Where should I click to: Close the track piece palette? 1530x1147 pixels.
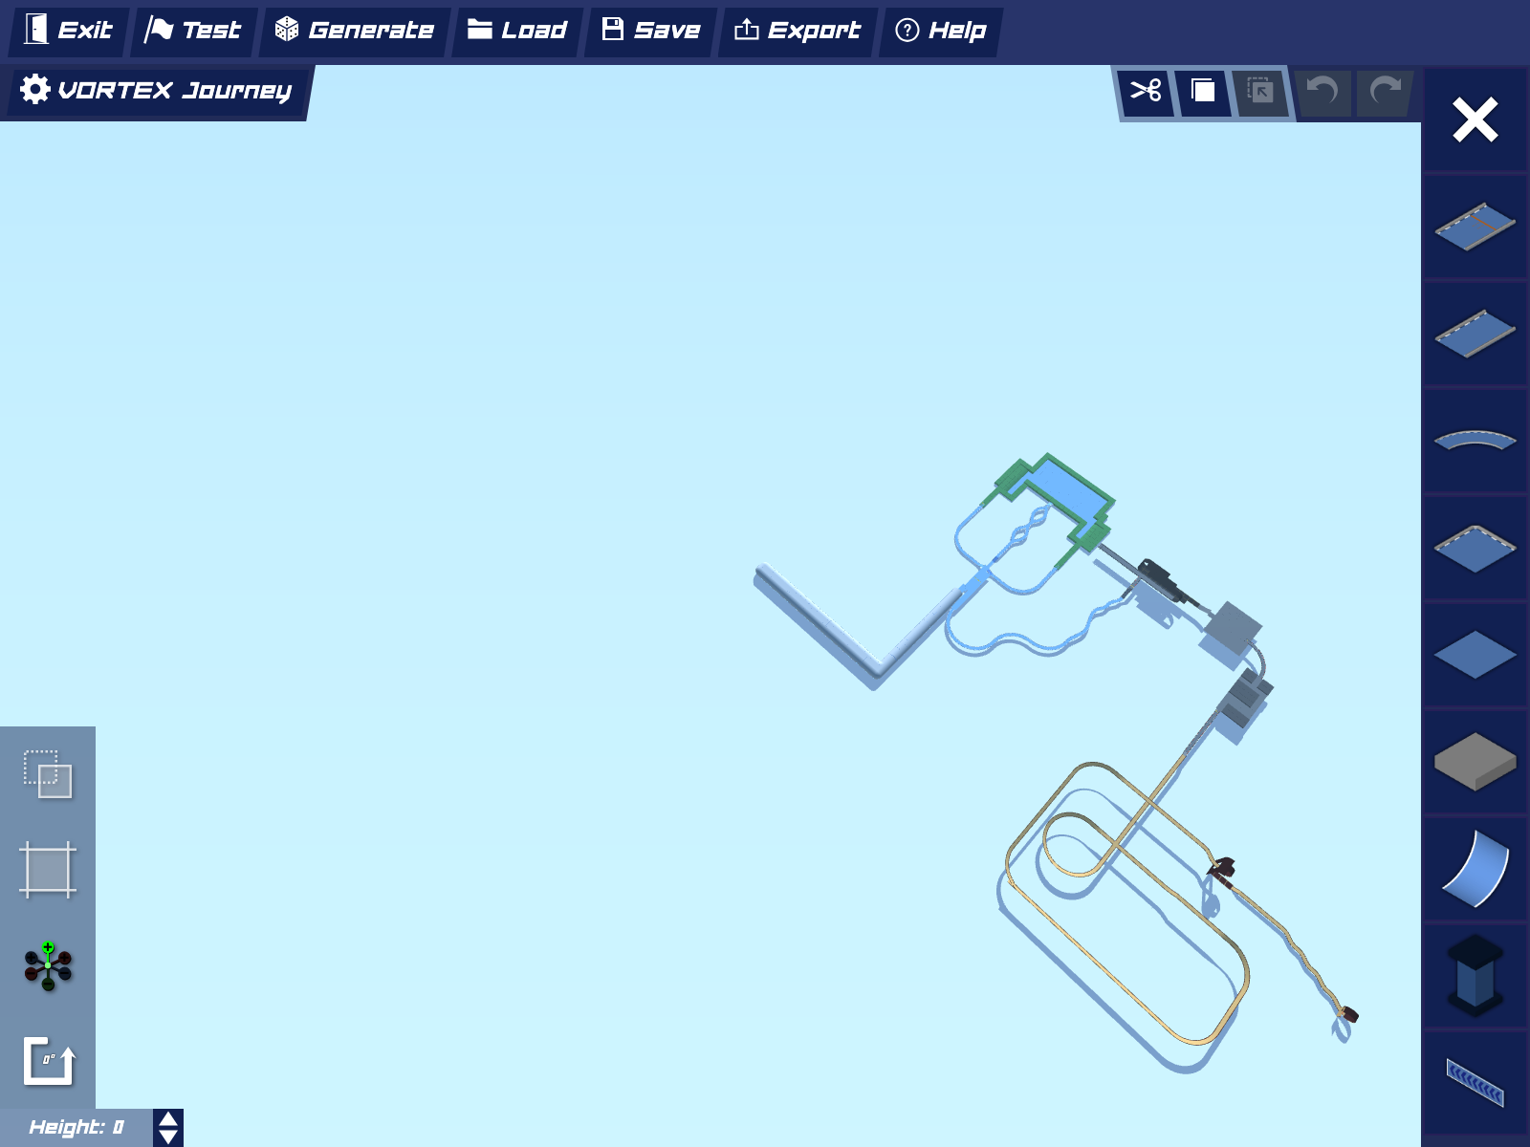tap(1475, 120)
